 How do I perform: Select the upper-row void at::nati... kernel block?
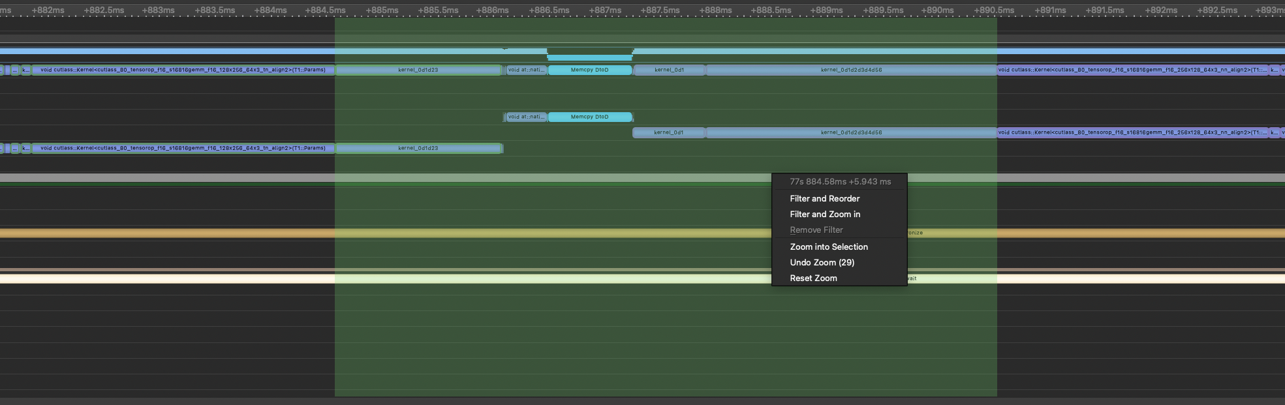526,70
